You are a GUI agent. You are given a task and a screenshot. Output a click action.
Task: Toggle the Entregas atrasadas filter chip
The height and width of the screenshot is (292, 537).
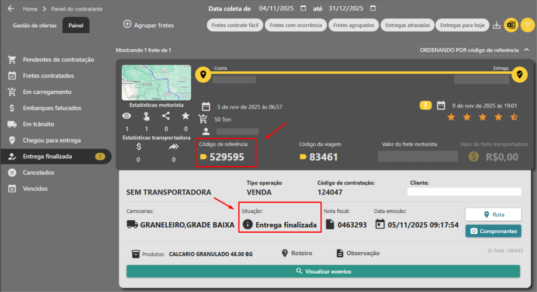407,25
